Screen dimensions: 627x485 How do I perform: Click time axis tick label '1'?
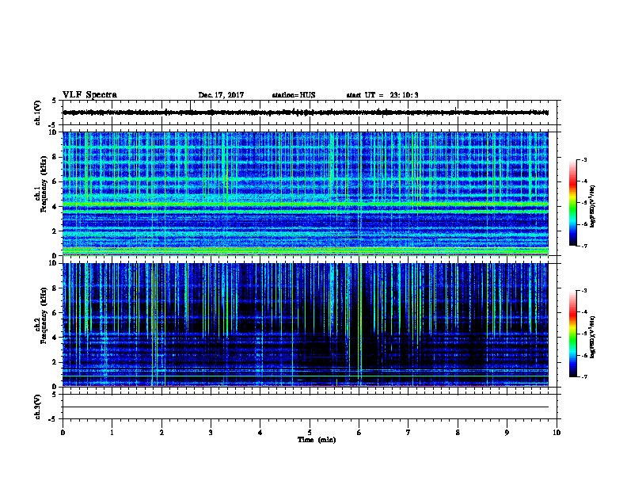(x=112, y=433)
